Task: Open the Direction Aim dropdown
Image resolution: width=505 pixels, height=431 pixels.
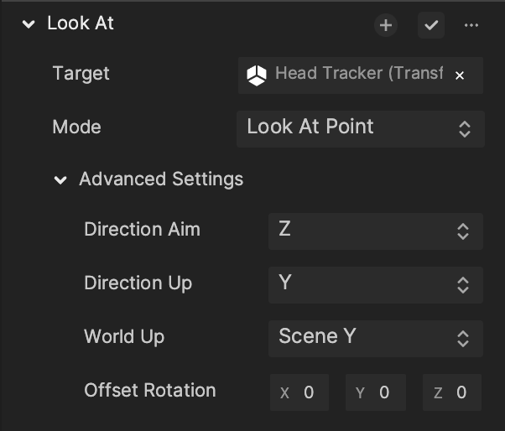Action: click(x=376, y=231)
